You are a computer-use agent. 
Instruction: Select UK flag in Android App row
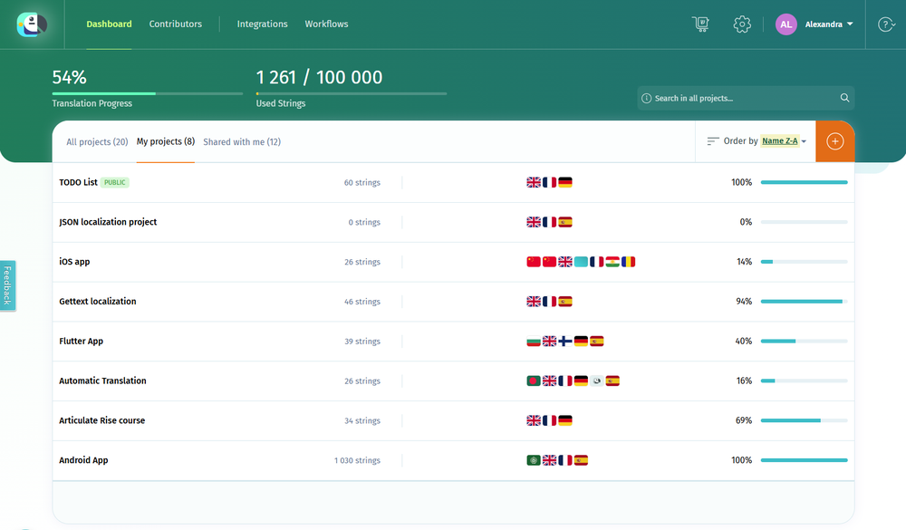550,460
